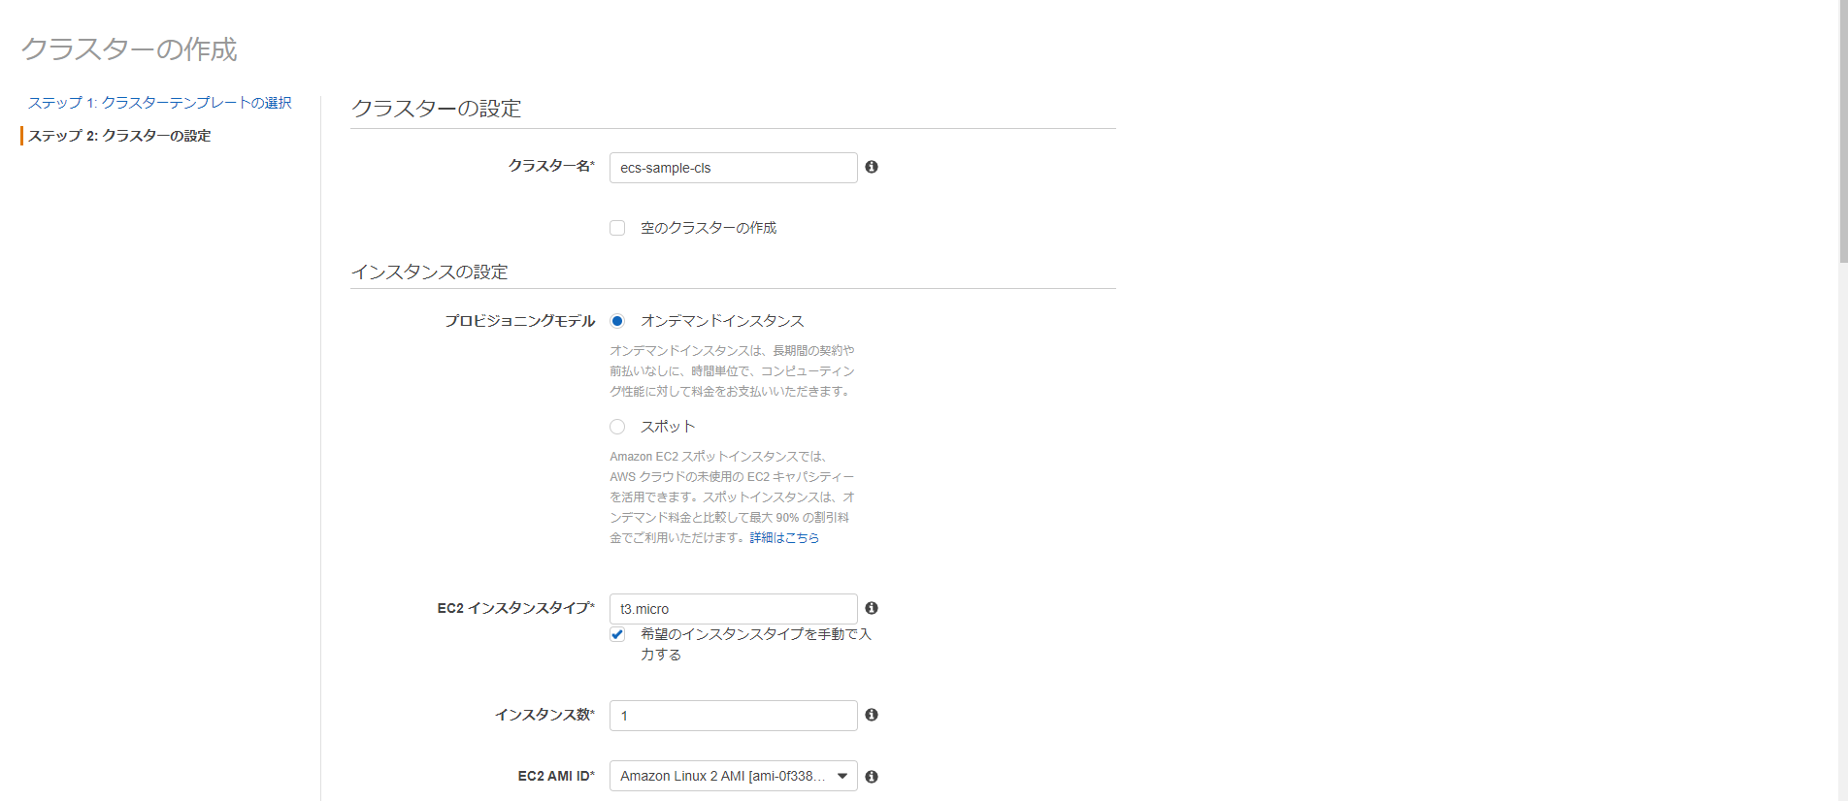The width and height of the screenshot is (1848, 801).
Task: Open the 詳細はこちら link
Action: pyautogui.click(x=784, y=538)
